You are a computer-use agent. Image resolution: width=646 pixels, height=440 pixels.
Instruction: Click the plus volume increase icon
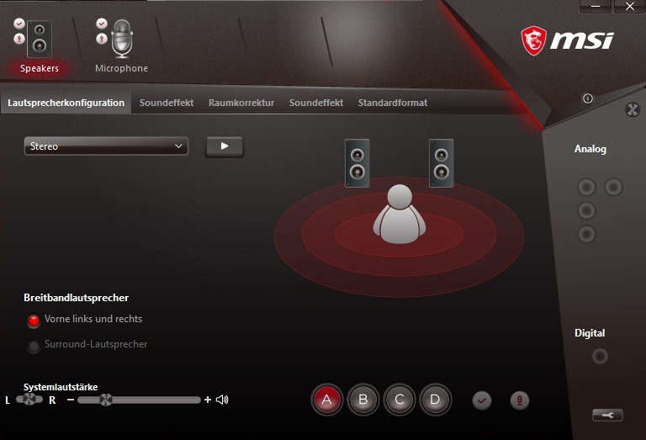coord(208,400)
